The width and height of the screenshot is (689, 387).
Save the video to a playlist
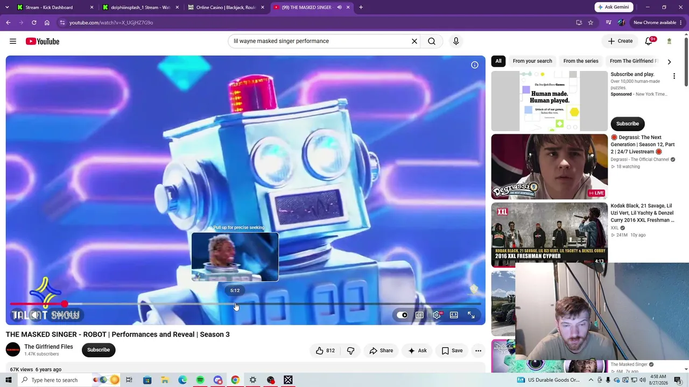[x=452, y=350]
